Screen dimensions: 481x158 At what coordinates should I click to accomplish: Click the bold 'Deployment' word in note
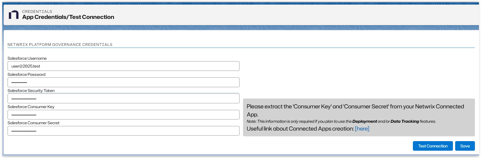365,121
